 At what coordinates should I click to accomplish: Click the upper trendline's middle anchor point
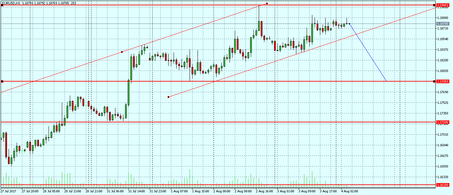(122, 52)
